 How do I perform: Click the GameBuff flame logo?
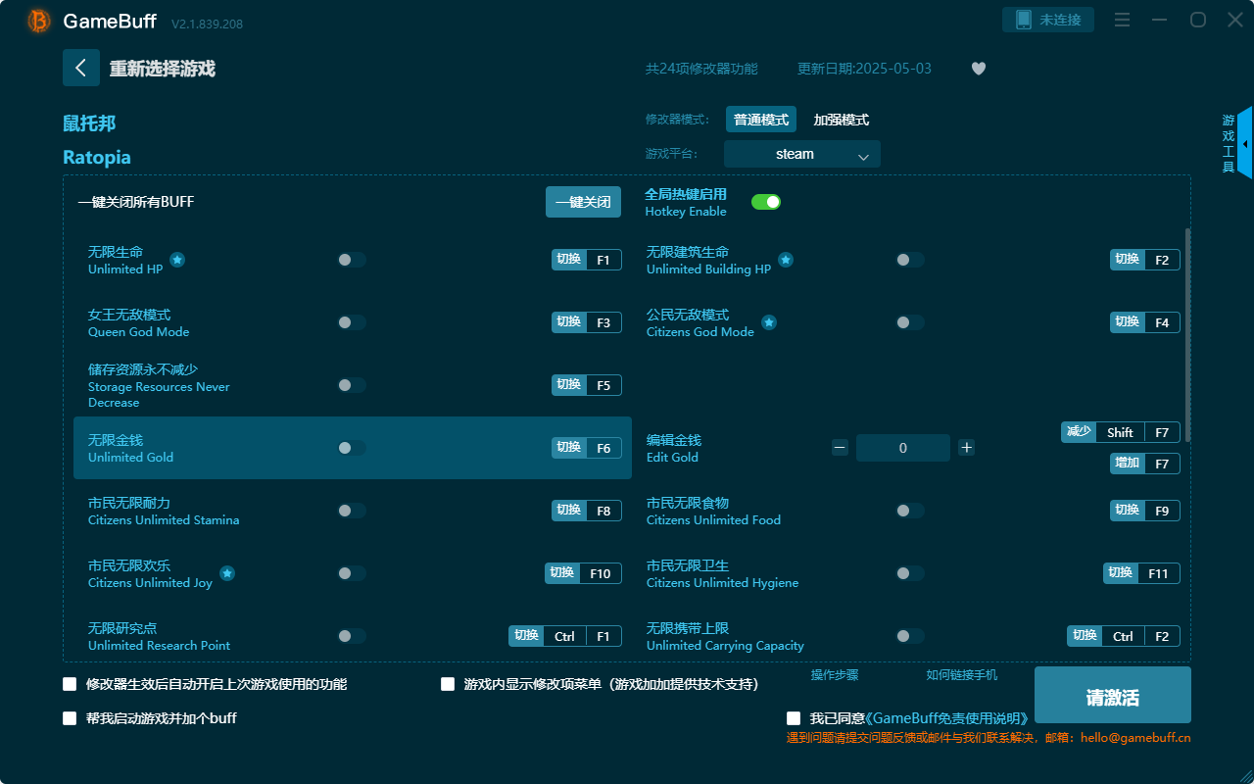point(37,21)
